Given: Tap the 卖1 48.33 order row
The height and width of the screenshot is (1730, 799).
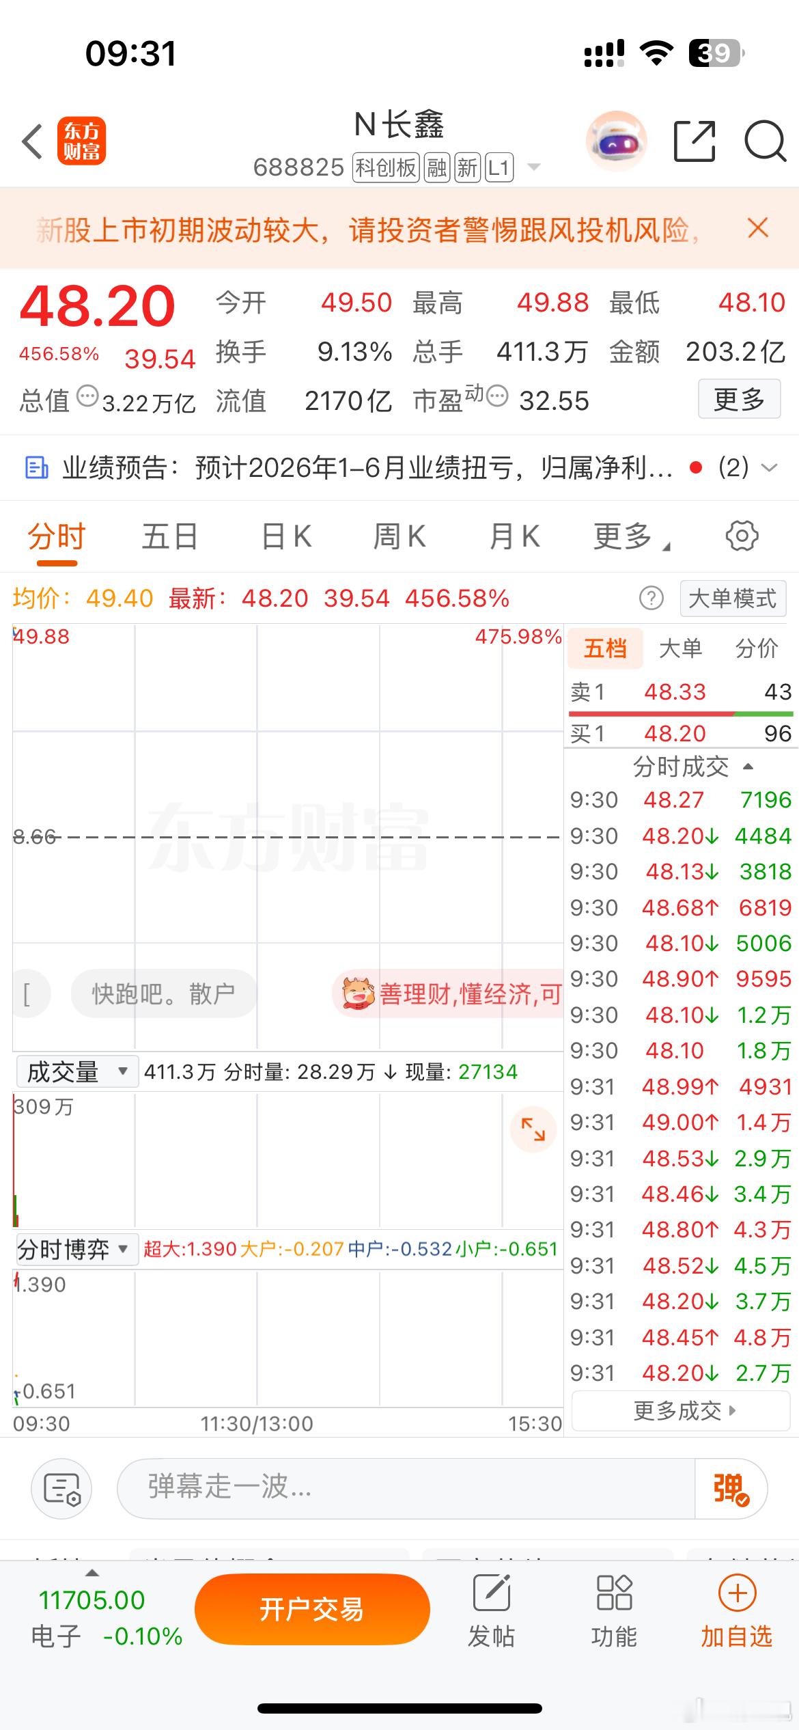Looking at the screenshot, I should [x=681, y=692].
